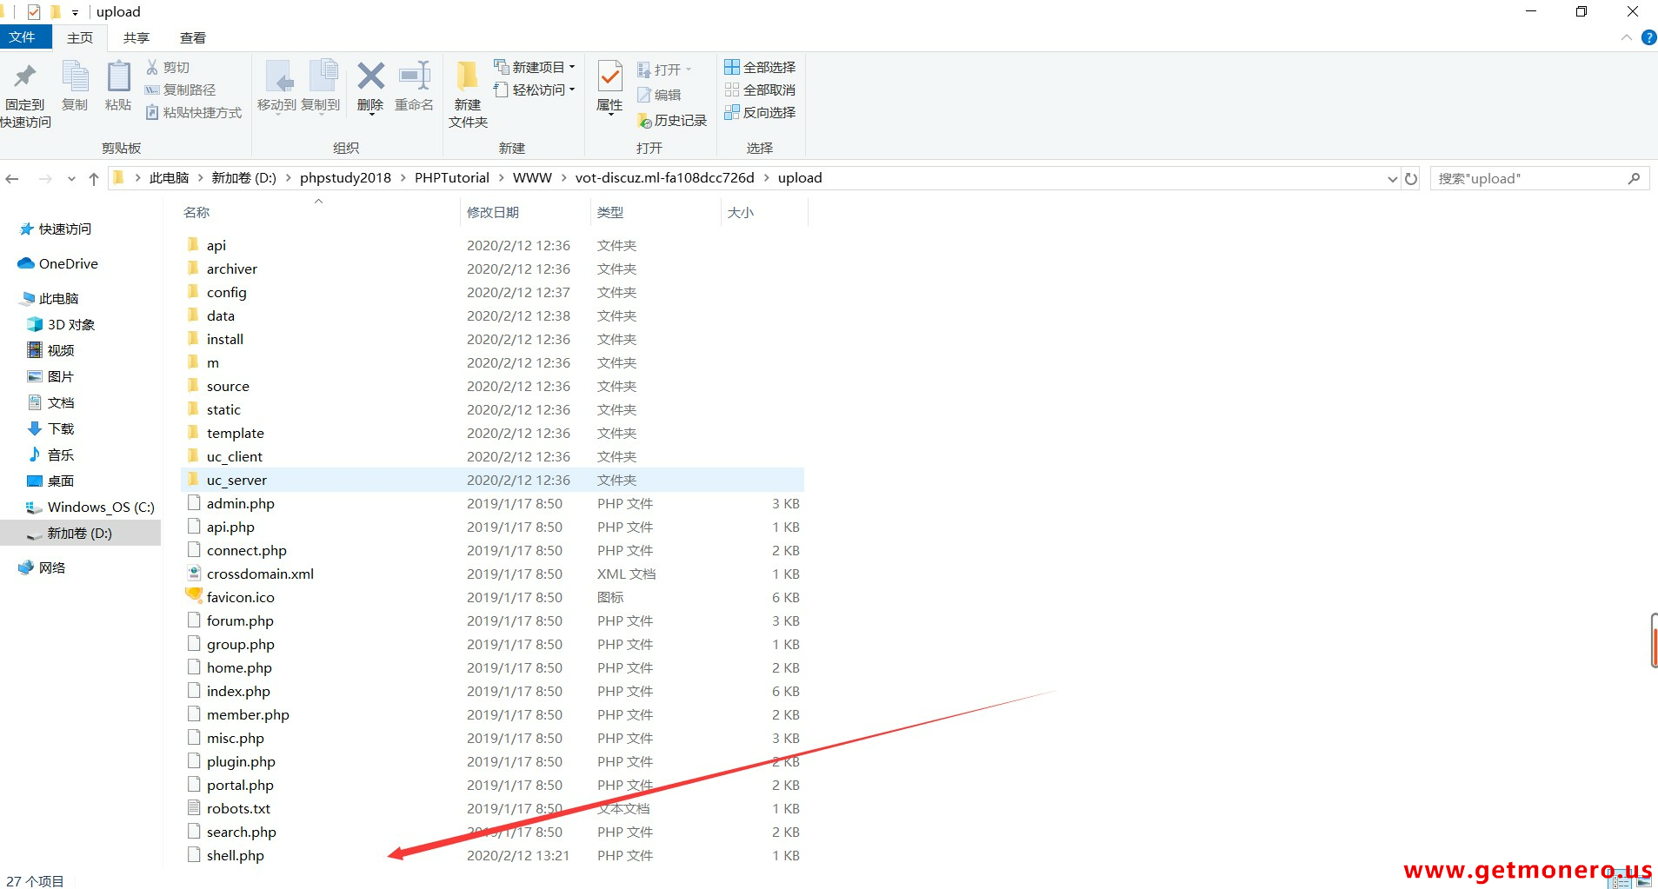Sort files by the Name (名称) column header
Image resolution: width=1658 pixels, height=889 pixels.
tap(197, 212)
